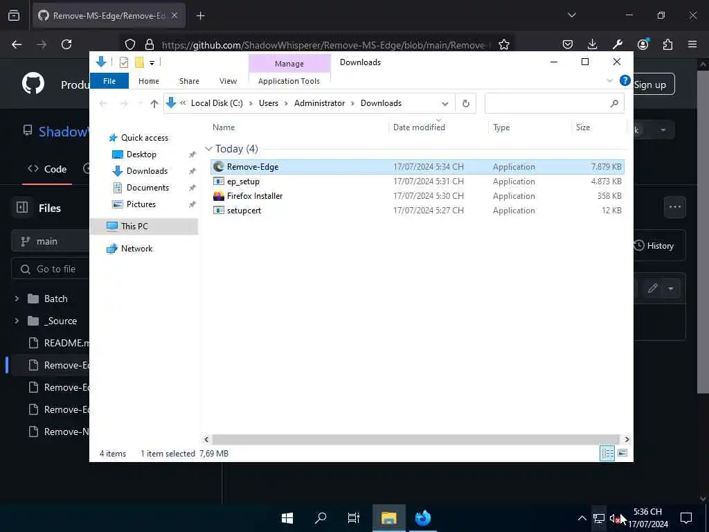Click the right arrow of horizontal scrollbar
The width and height of the screenshot is (709, 532).
[627, 439]
